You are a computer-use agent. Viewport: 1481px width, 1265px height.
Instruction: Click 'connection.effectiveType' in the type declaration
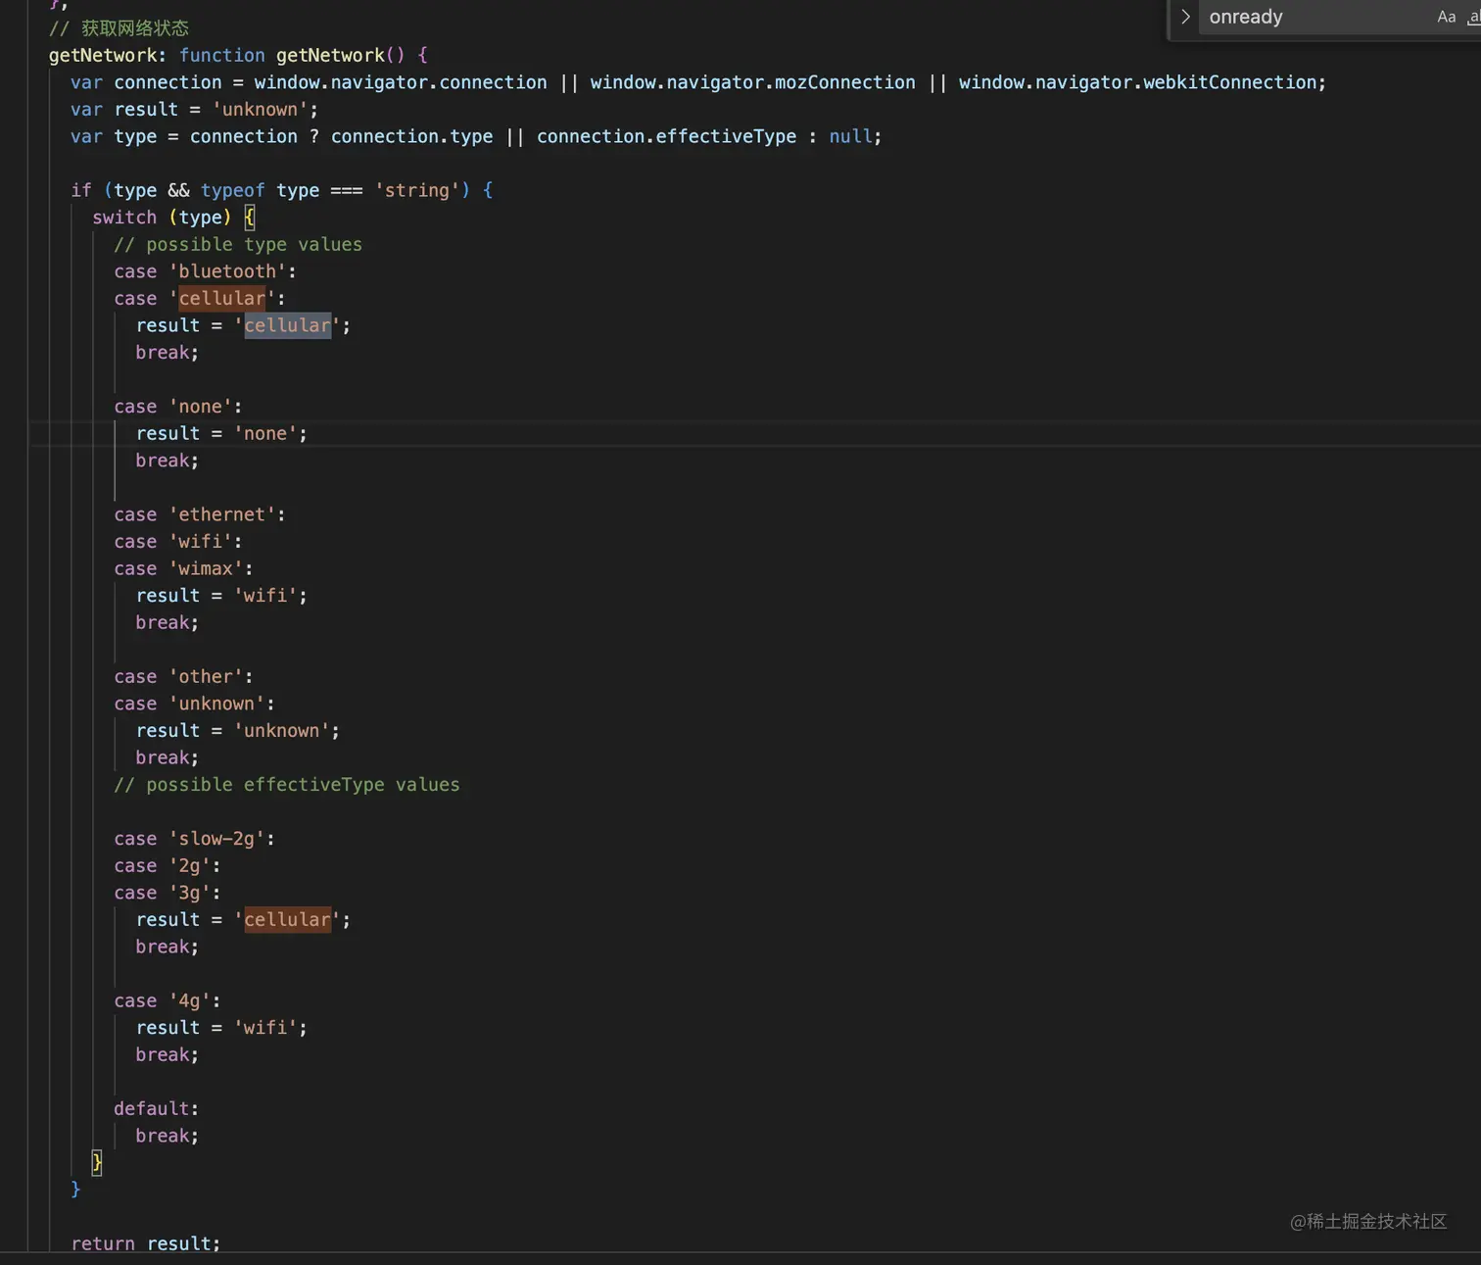[x=666, y=136]
